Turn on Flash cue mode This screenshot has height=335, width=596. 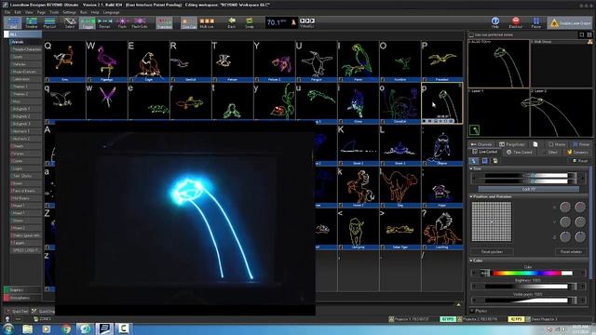(x=122, y=22)
